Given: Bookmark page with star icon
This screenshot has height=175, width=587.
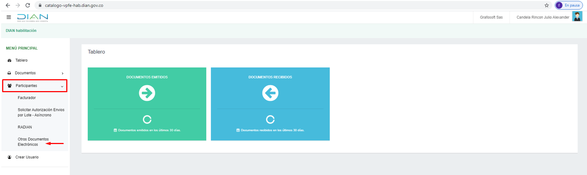Looking at the screenshot, I should coord(546,5).
